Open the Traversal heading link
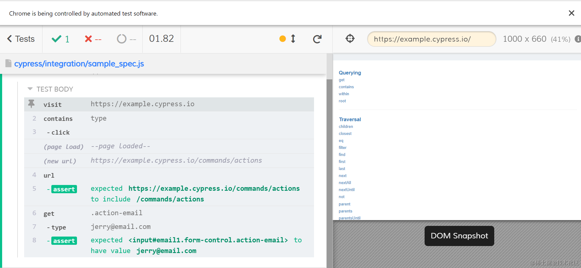 (x=350, y=119)
